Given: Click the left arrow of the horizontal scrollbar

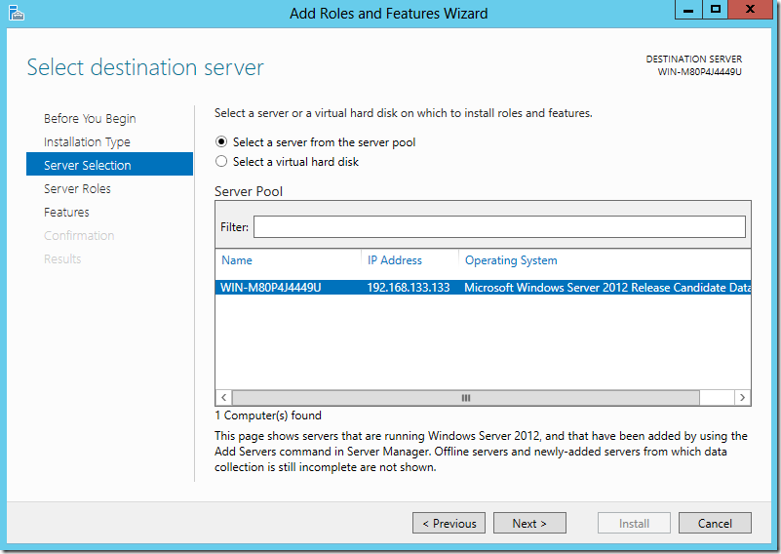Looking at the screenshot, I should point(223,398).
